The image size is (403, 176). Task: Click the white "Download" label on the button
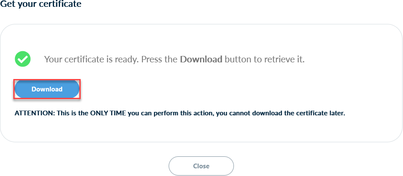tap(47, 89)
